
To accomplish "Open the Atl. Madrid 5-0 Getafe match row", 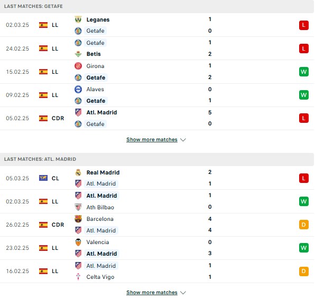I will [156, 118].
